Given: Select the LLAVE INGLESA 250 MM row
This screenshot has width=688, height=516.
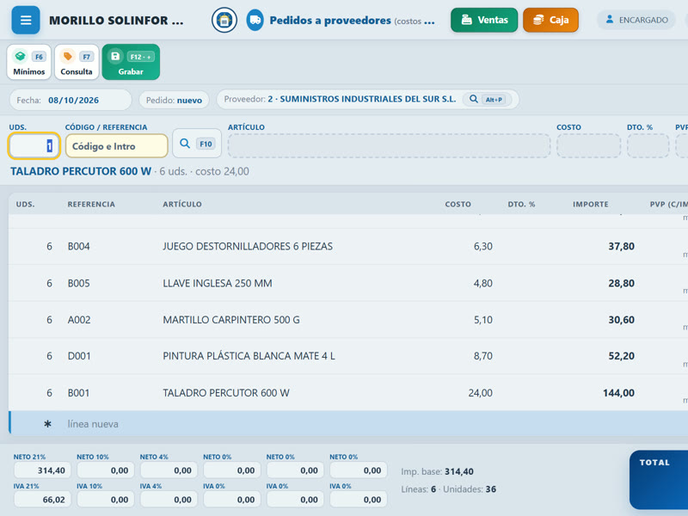Looking at the screenshot, I should [348, 283].
